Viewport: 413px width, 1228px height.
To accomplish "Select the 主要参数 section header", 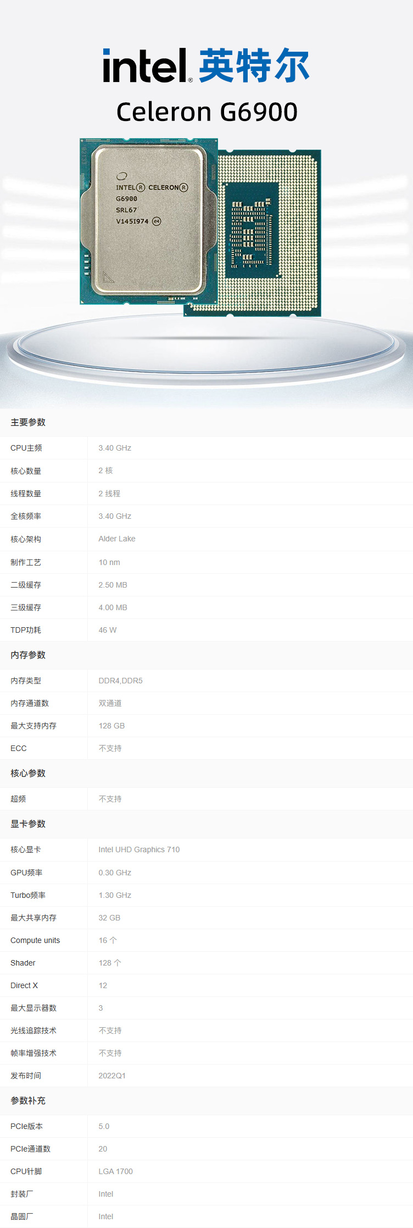I will point(28,422).
